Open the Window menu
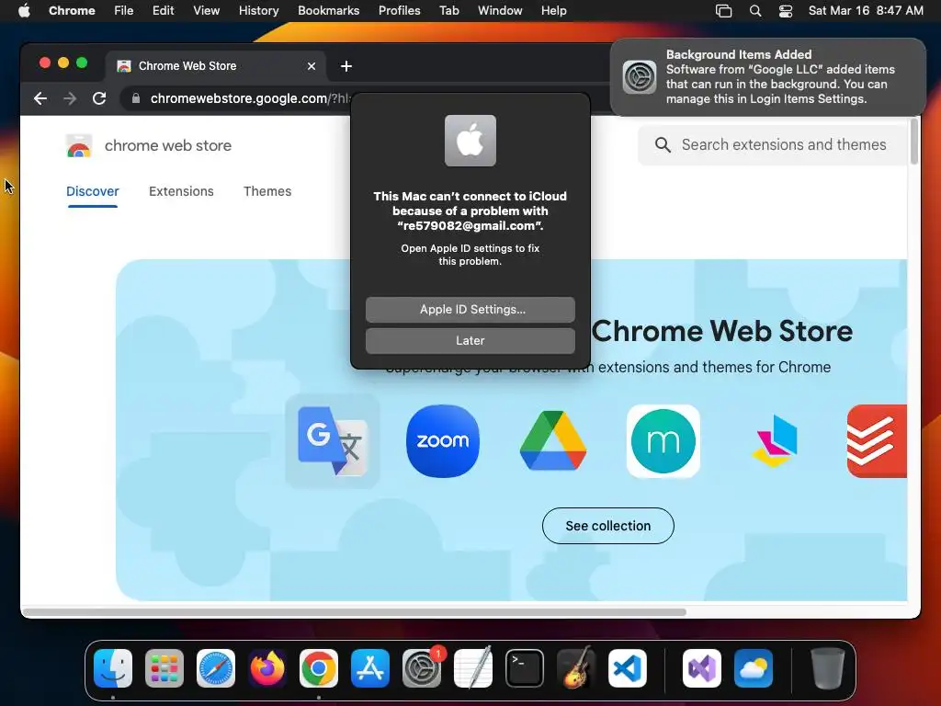 pos(500,10)
